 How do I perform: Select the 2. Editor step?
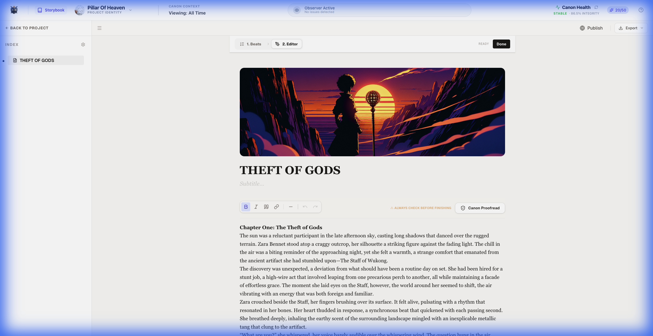286,44
